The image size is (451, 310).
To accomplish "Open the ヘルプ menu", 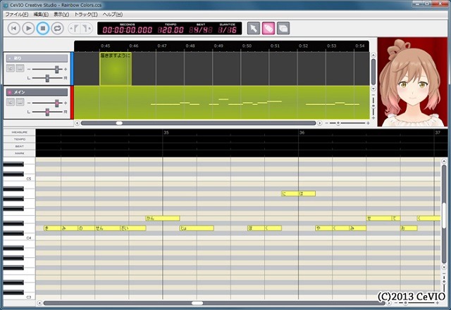I will (112, 14).
